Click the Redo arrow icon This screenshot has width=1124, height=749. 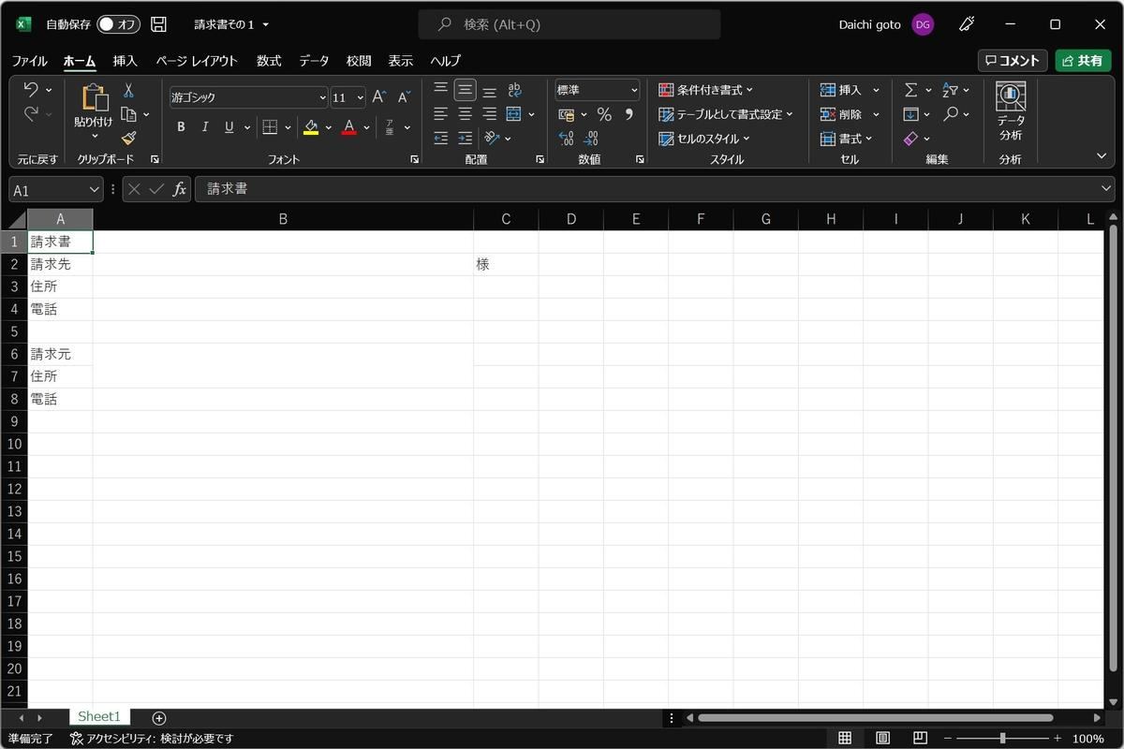coord(31,114)
